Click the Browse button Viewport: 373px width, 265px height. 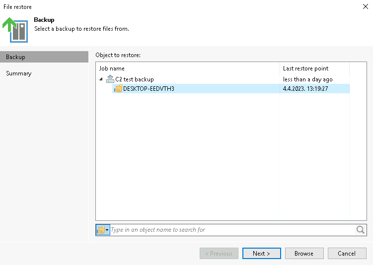click(304, 254)
